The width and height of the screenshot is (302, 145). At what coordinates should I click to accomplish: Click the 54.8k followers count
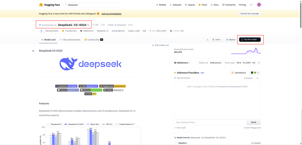coord(130,25)
